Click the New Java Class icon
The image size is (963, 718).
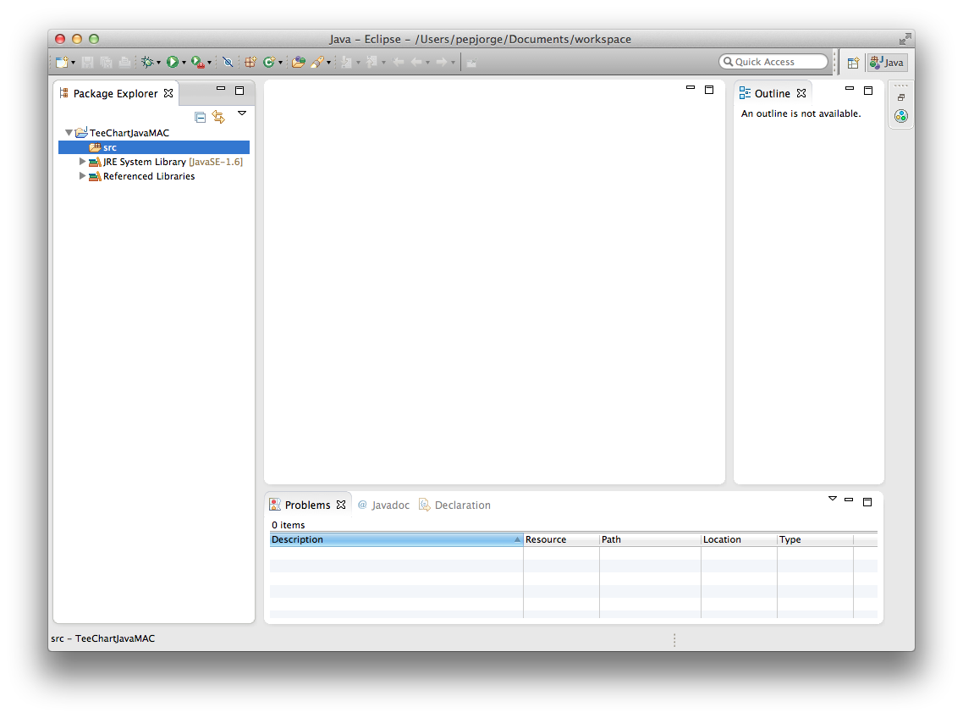pyautogui.click(x=269, y=62)
